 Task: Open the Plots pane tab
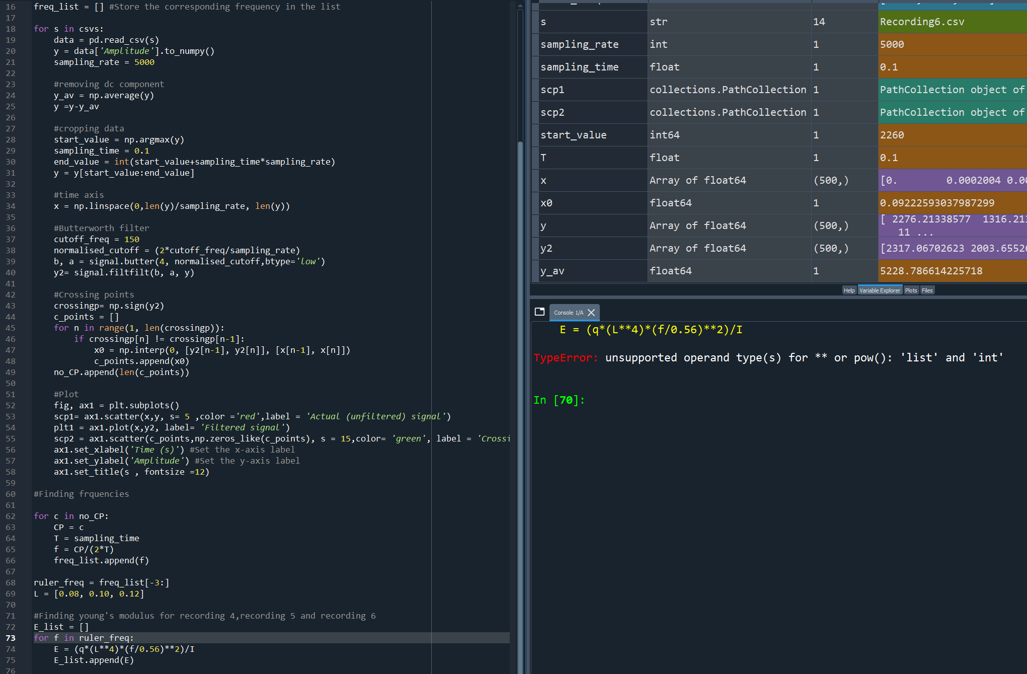[x=911, y=290]
